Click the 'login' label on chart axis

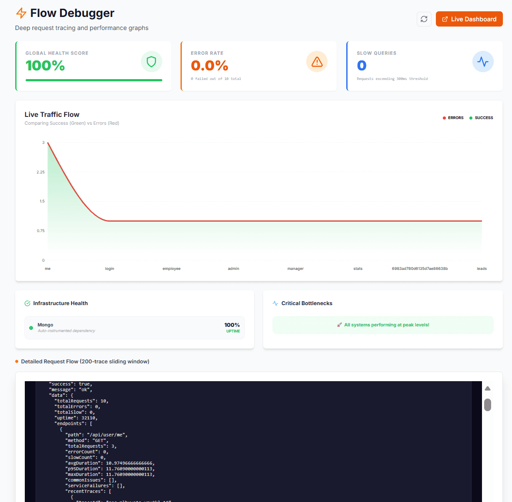(x=109, y=269)
